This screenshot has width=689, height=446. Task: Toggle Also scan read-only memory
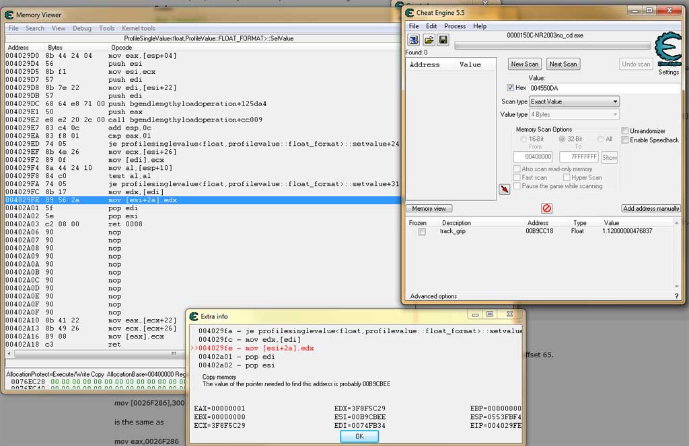coord(517,169)
